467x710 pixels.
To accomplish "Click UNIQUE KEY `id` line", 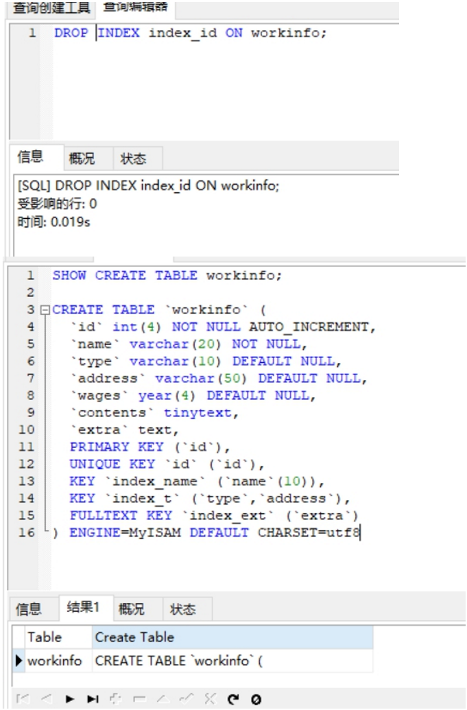I will pos(167,464).
